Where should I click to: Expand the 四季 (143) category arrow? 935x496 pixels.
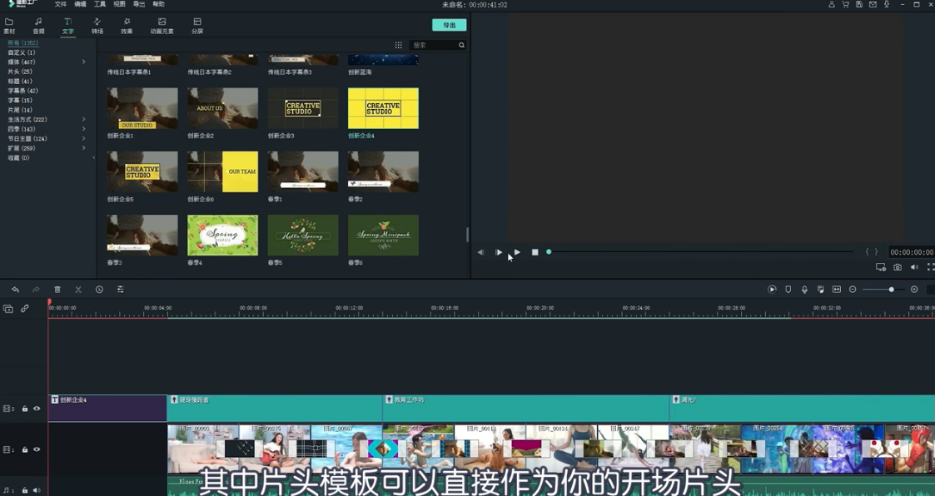tap(83, 129)
